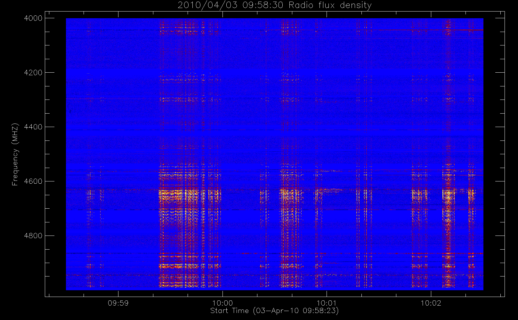Click the 10:00 time tick label
518x320 pixels.
[223, 303]
